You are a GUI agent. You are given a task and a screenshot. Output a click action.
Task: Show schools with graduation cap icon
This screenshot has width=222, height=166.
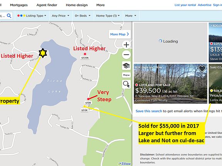pyautogui.click(x=126, y=66)
